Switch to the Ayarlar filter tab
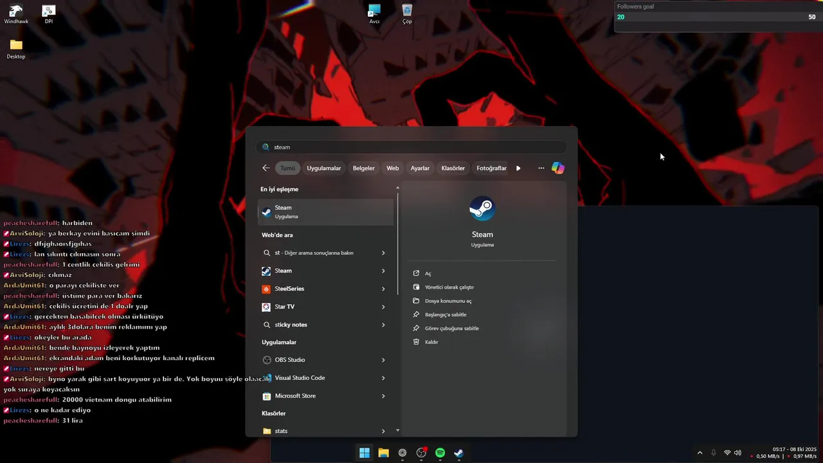This screenshot has width=823, height=463. [420, 168]
